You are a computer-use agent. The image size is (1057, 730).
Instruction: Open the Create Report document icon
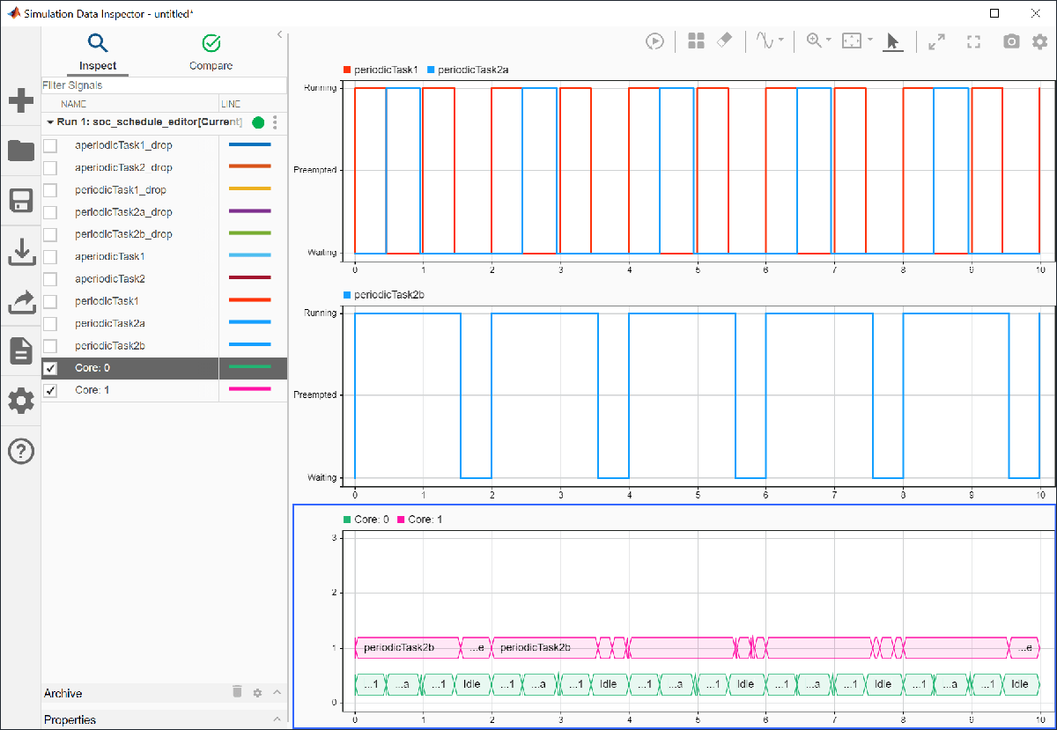pos(20,351)
